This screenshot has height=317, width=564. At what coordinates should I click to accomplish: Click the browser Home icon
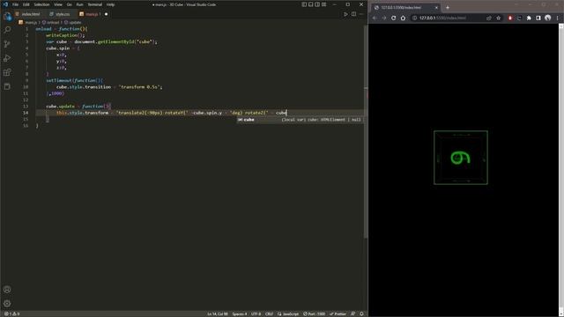click(403, 18)
